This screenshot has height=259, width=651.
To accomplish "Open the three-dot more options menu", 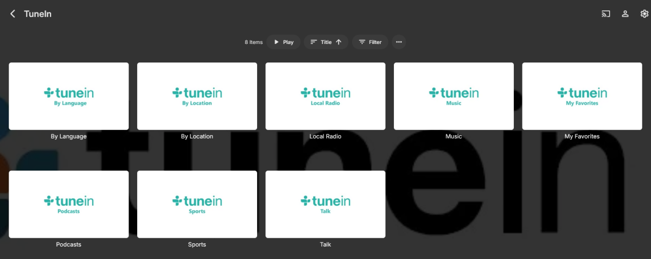I will click(399, 42).
